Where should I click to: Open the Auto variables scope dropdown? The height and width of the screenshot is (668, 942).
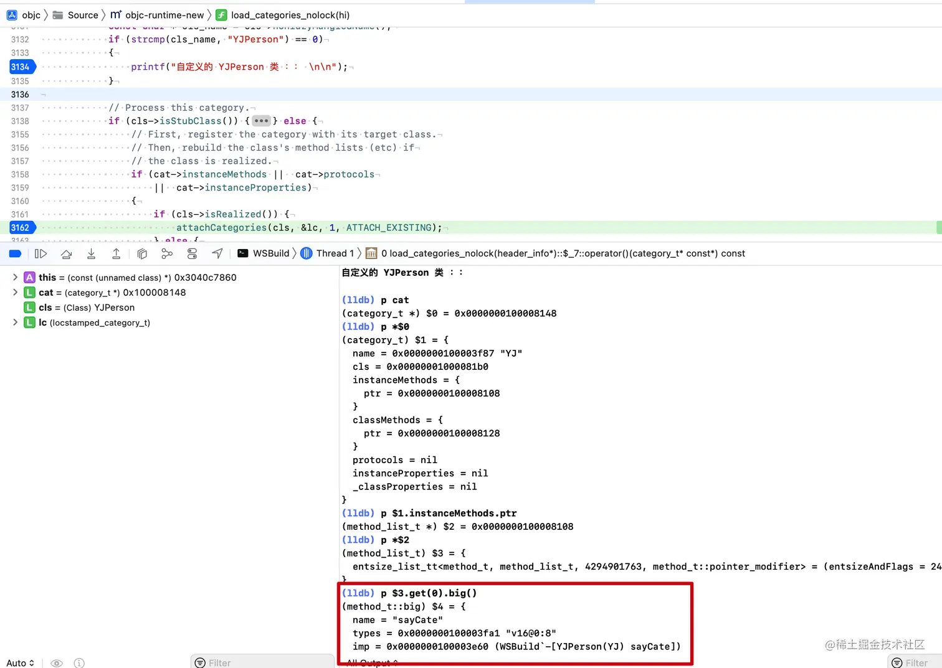click(x=20, y=663)
